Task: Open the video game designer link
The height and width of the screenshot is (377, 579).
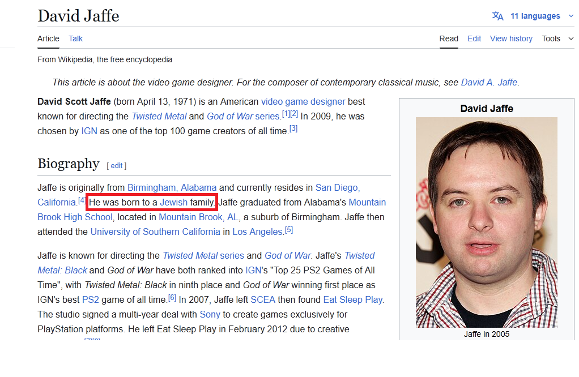Action: pos(303,101)
